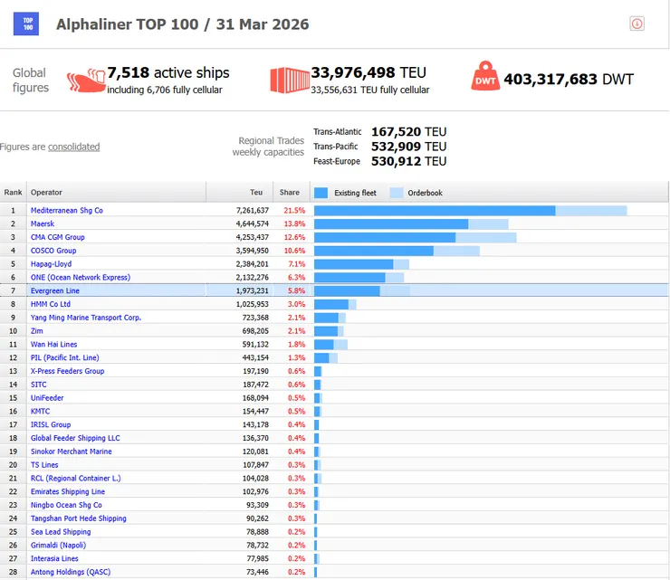The image size is (670, 580).
Task: Open X-Press Feeders Group link
Action: click(68, 371)
